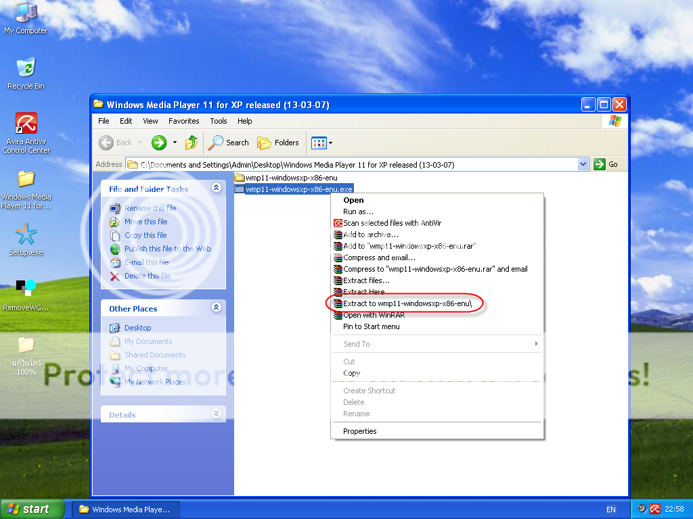
Task: Select the wmp11-windowsxp-x86-enu.exe file
Action: (294, 189)
